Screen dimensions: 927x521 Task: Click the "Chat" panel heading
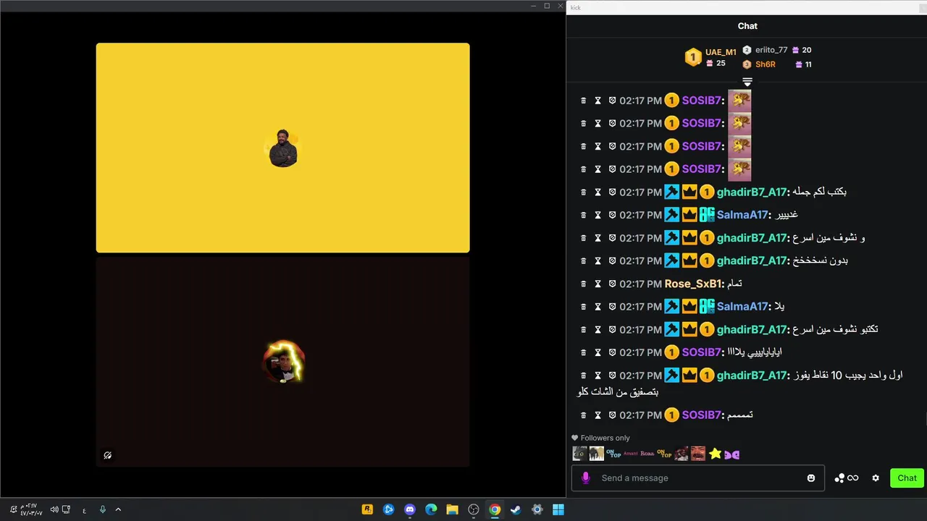coord(747,26)
